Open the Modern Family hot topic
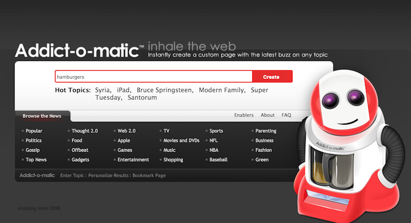The height and width of the screenshot is (223, 411). pyautogui.click(x=221, y=90)
